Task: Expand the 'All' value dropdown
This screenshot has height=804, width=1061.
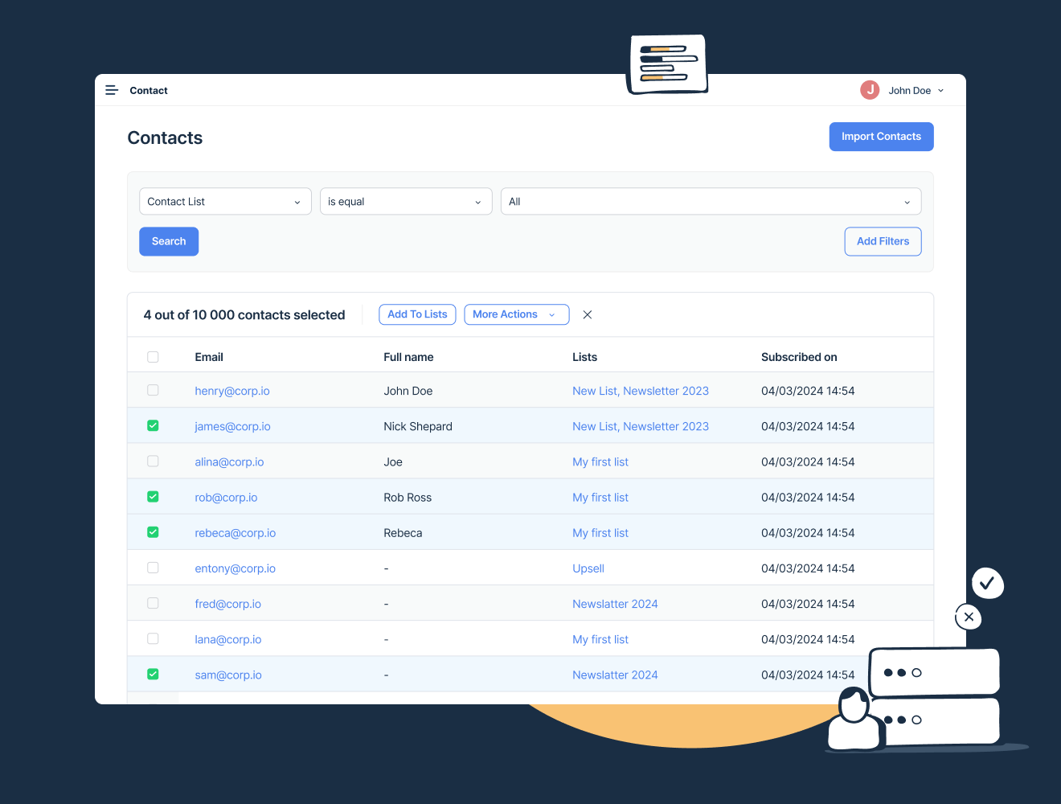Action: [711, 202]
